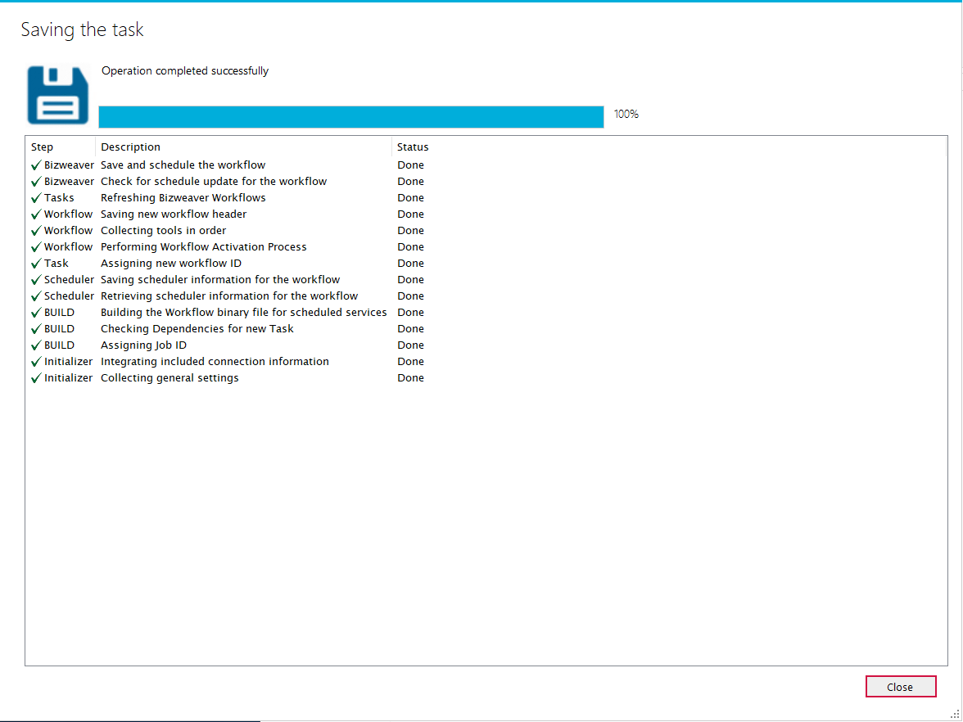Click 'Done' status for Collecting general settings
The width and height of the screenshot is (963, 722).
pos(411,378)
